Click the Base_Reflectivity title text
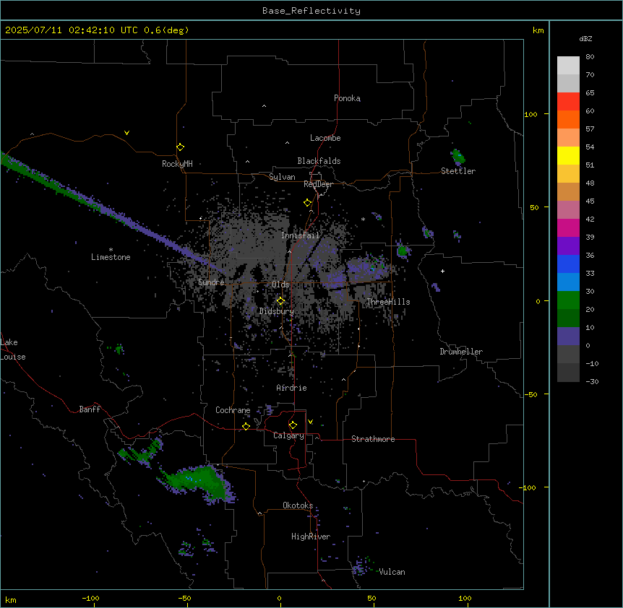 coord(311,11)
